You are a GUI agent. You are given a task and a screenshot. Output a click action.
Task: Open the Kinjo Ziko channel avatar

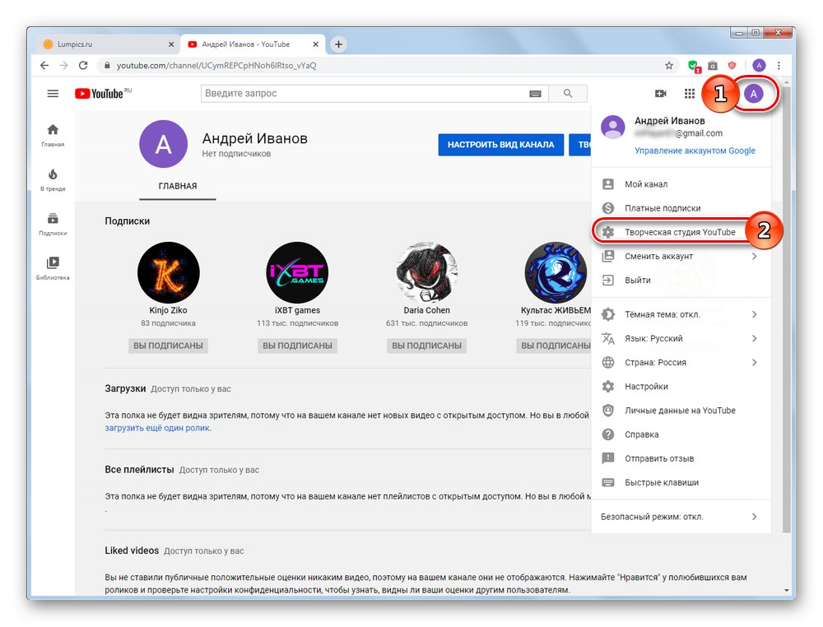[168, 272]
